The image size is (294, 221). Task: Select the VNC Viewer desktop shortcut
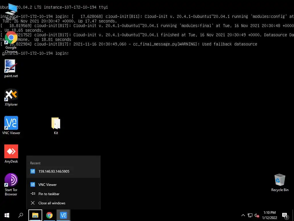[11, 125]
